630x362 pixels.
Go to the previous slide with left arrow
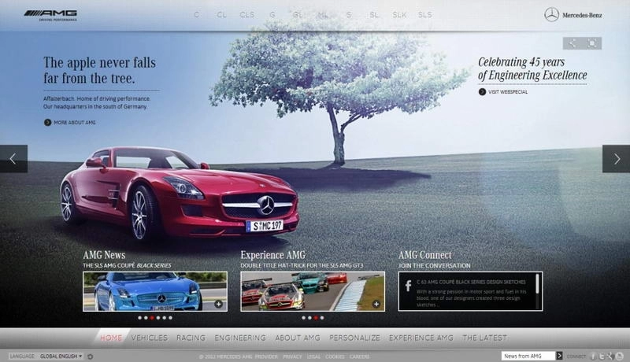(x=13, y=158)
